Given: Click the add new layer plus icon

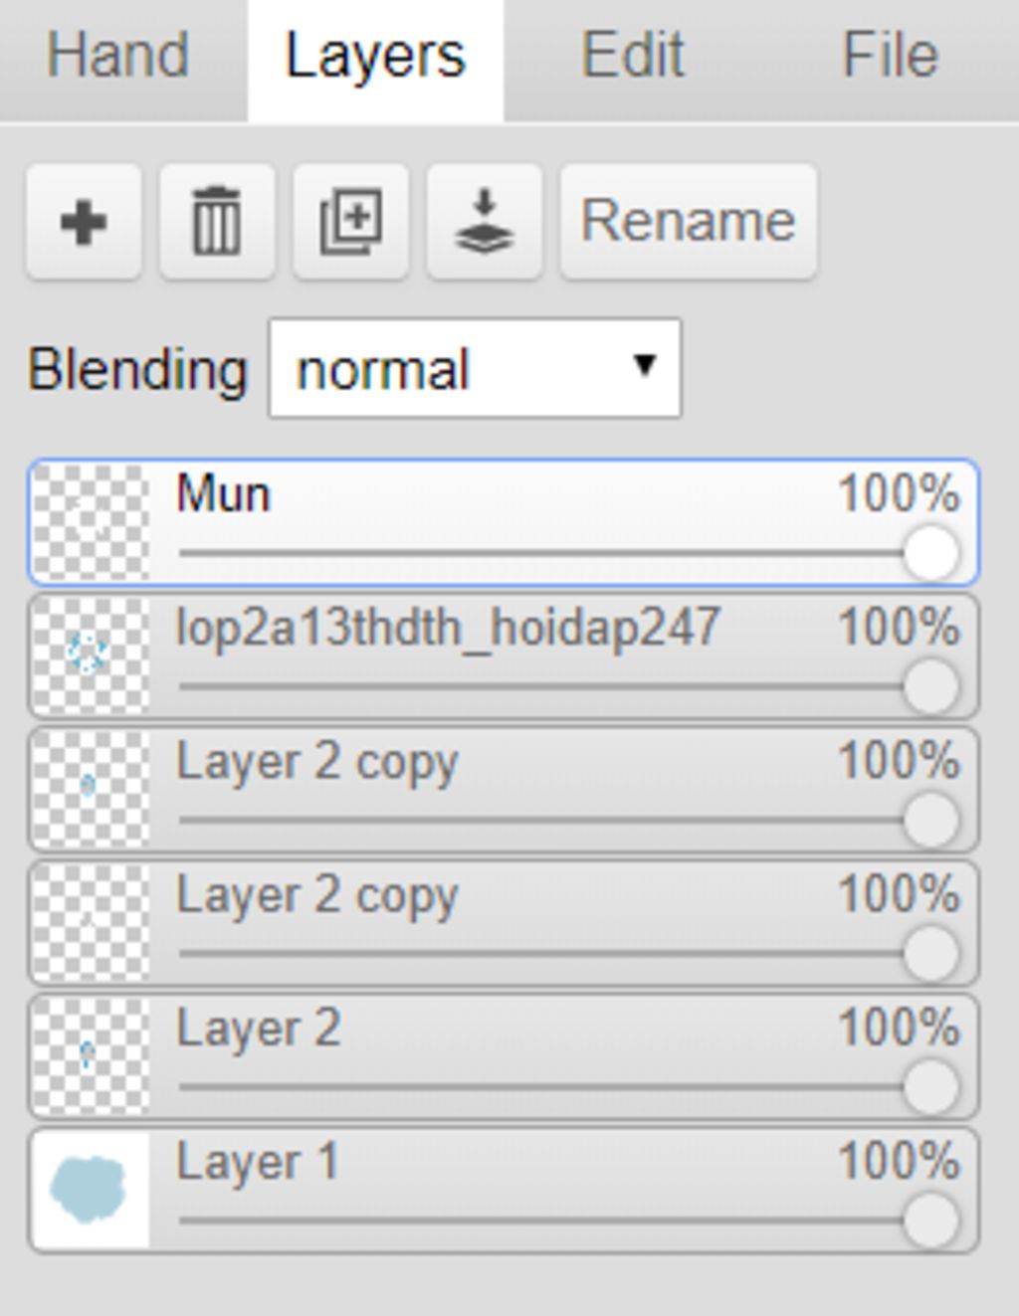Looking at the screenshot, I should pos(84,221).
